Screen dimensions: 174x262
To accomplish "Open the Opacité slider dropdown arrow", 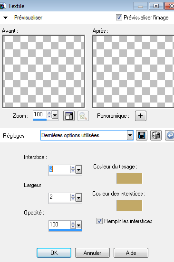I will [78, 225].
